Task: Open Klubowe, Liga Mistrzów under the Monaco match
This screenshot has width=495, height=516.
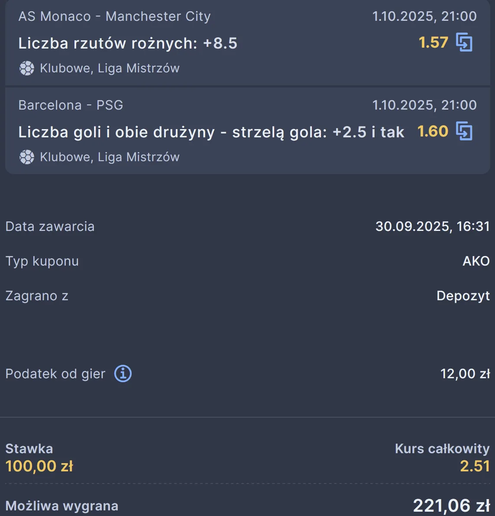Action: point(110,68)
